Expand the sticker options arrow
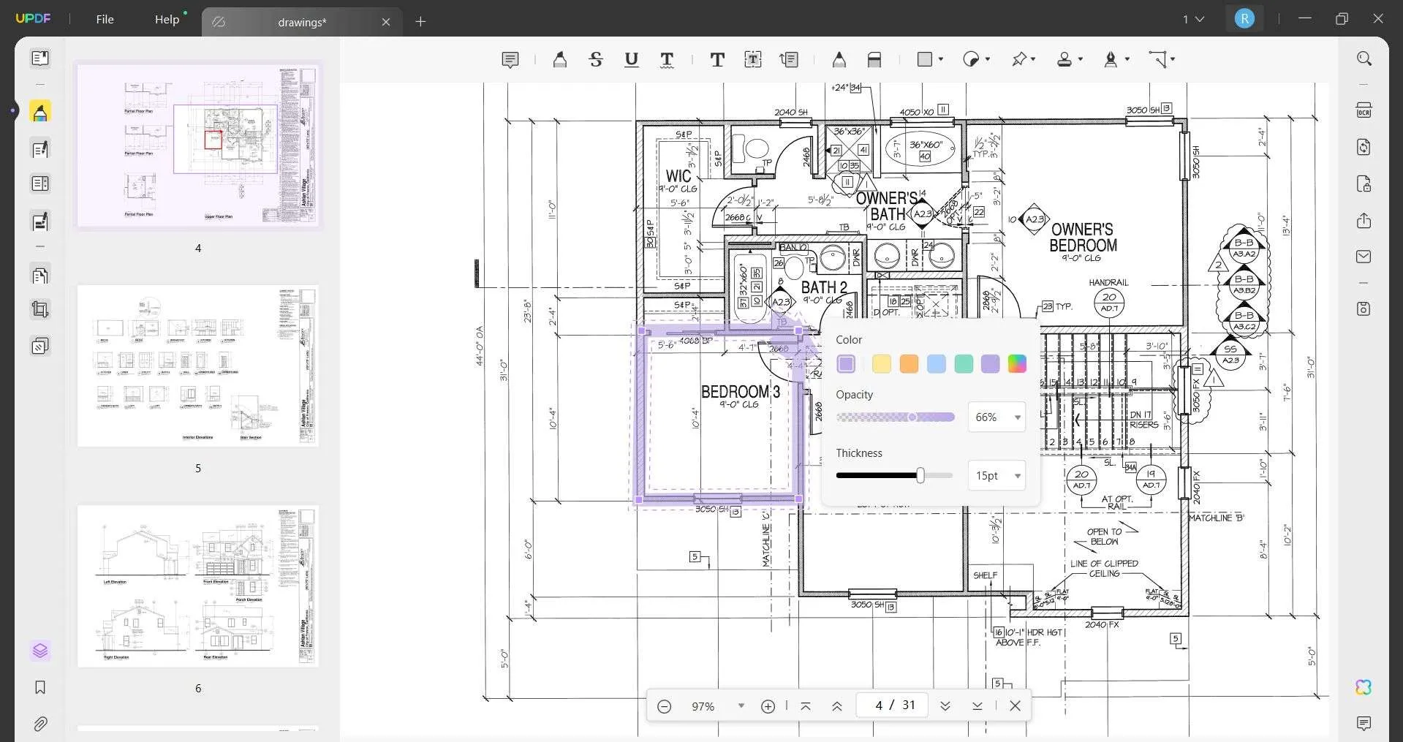 pyautogui.click(x=988, y=59)
